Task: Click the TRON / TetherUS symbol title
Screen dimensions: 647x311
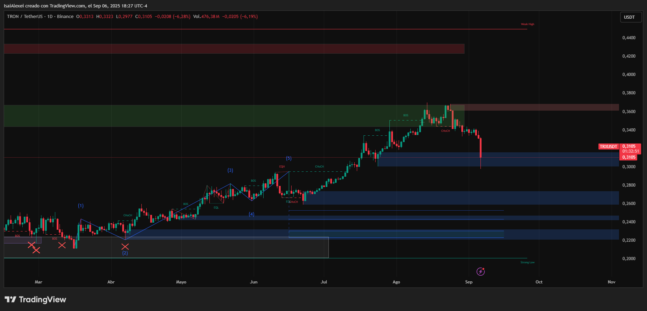Action: tap(25, 17)
